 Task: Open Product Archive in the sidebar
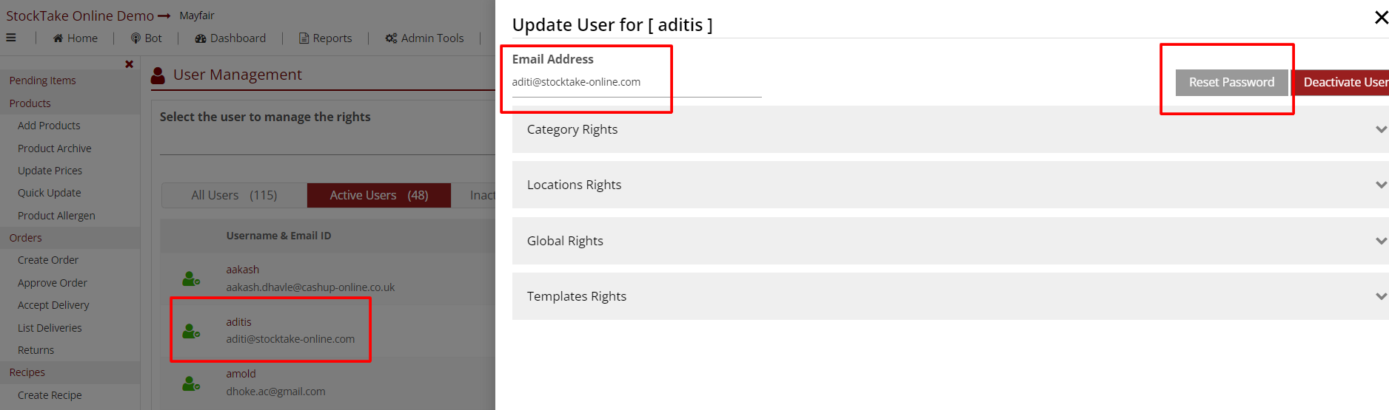[55, 148]
